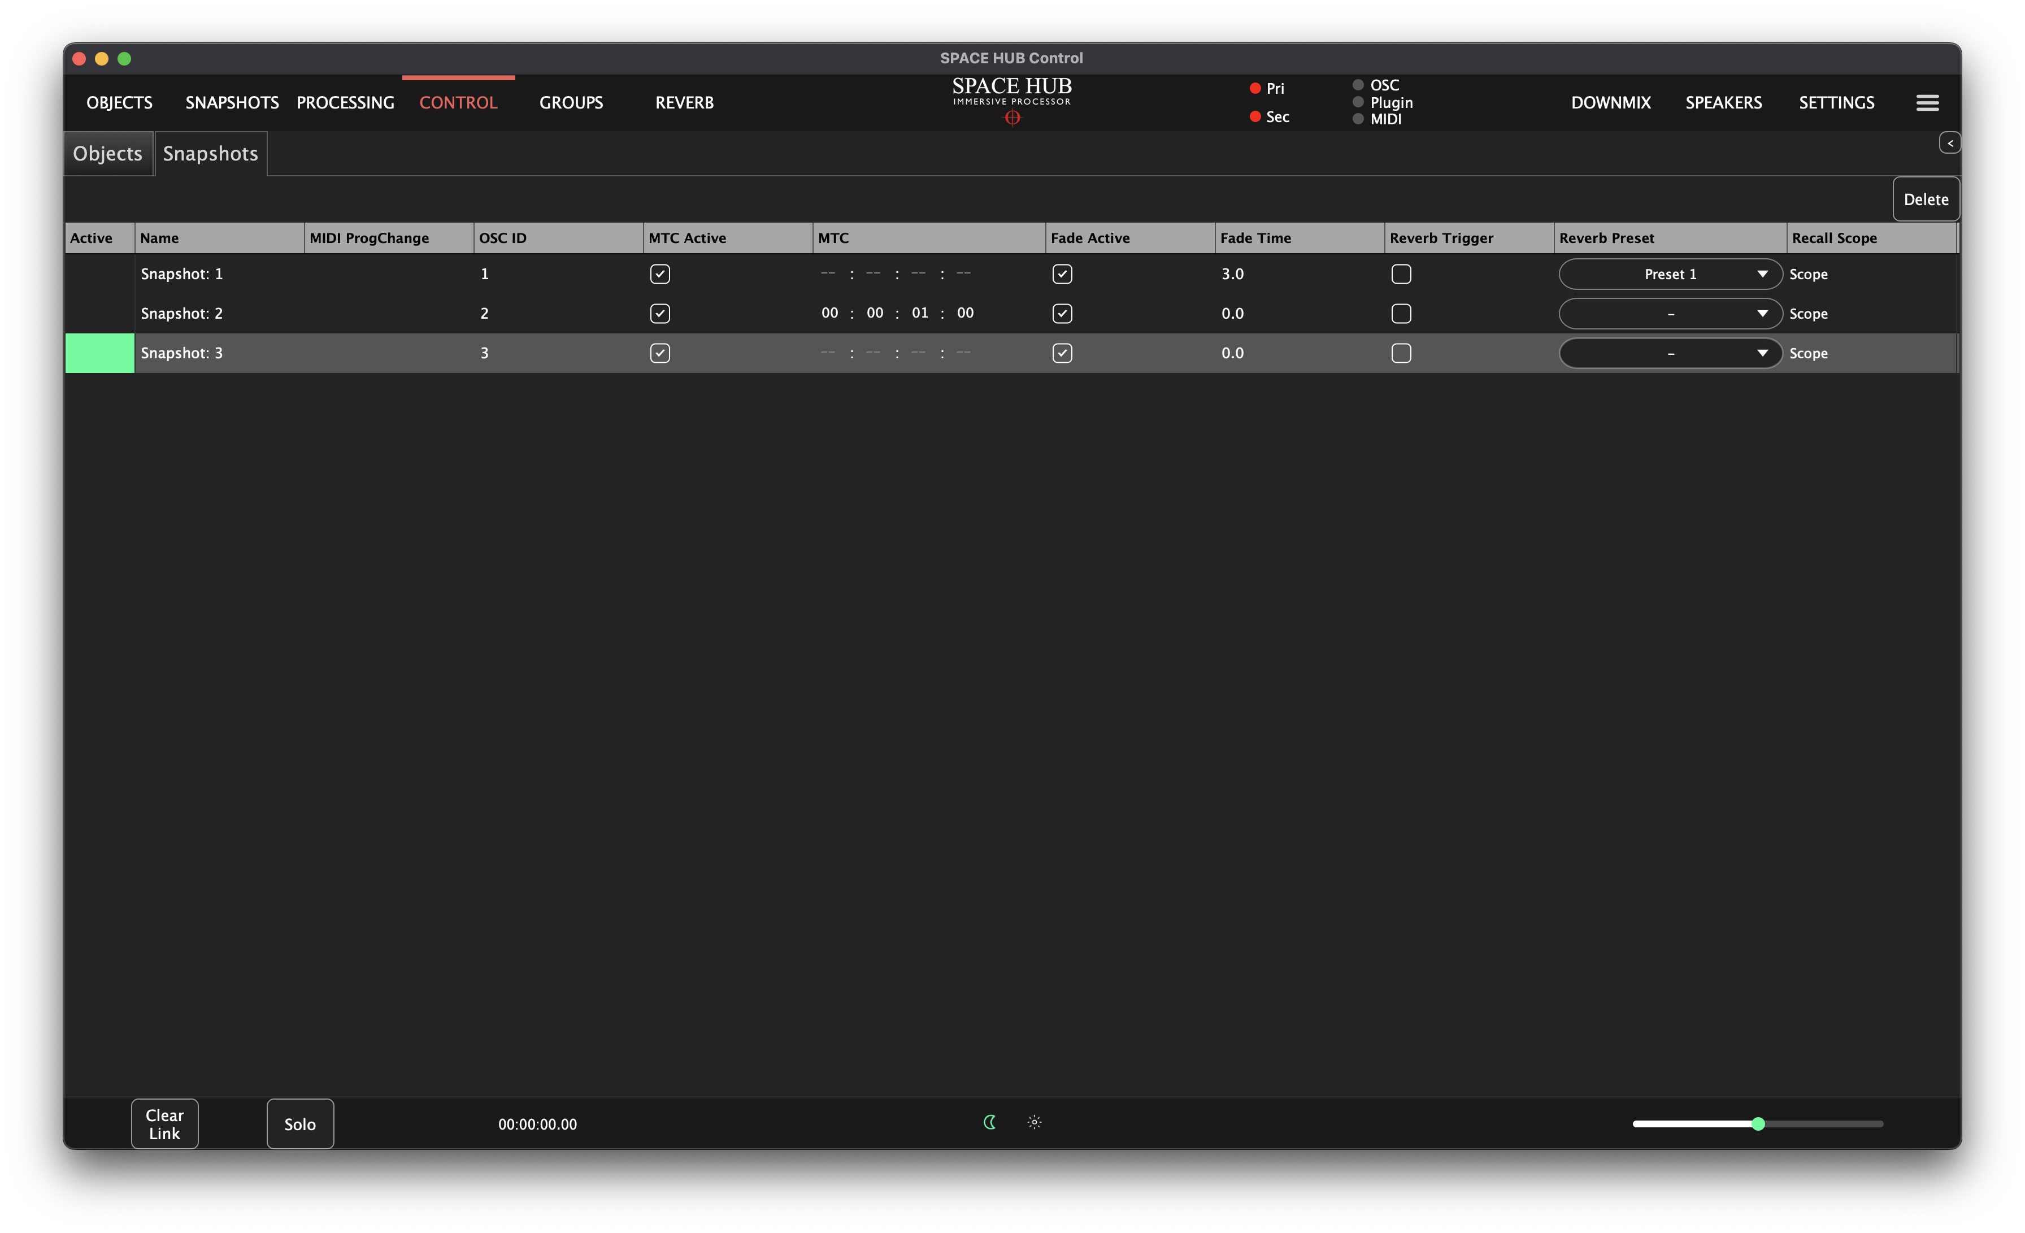
Task: Uncheck MTC Active for Snapshot: 1
Action: [660, 273]
